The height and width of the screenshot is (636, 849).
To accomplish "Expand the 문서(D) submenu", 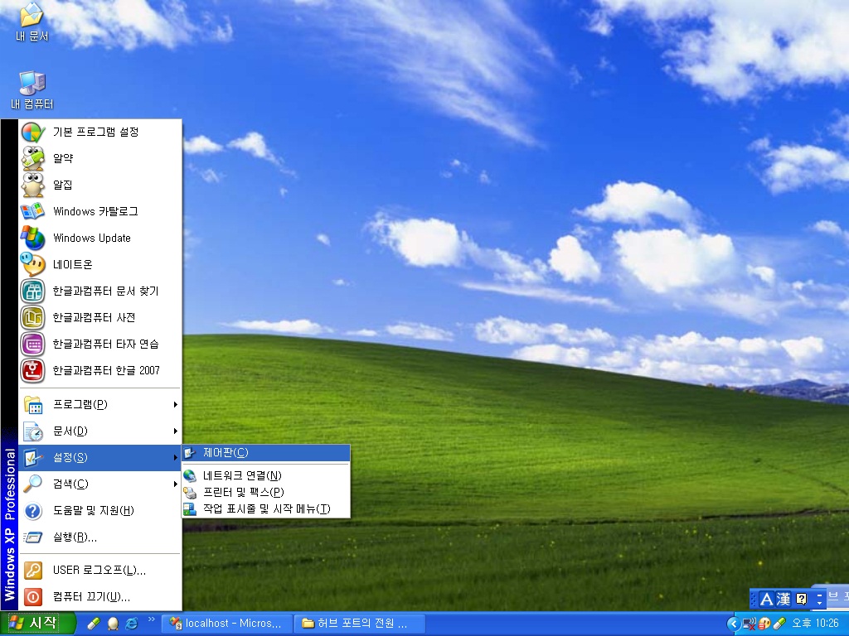I will (100, 431).
